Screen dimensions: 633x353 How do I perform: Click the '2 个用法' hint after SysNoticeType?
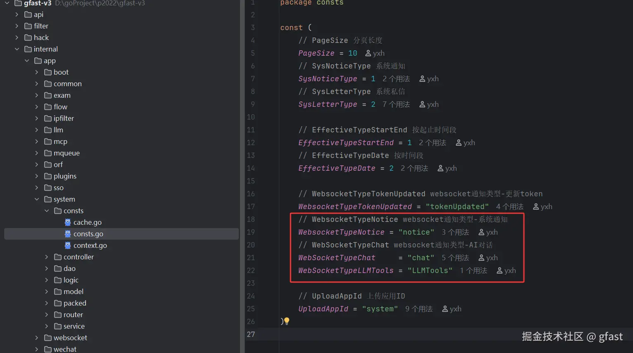tap(396, 79)
